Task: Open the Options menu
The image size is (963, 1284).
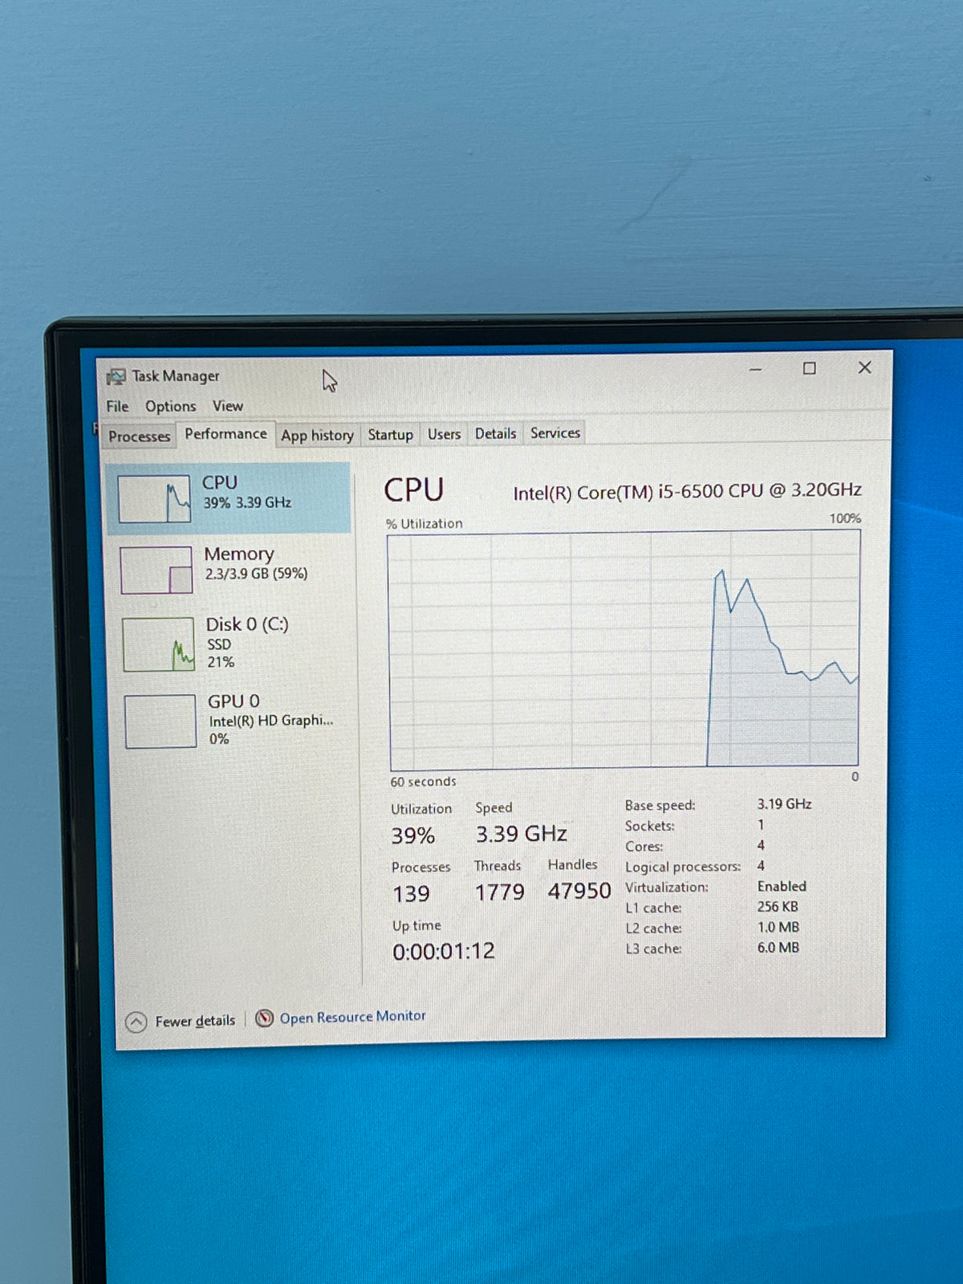Action: (x=170, y=406)
